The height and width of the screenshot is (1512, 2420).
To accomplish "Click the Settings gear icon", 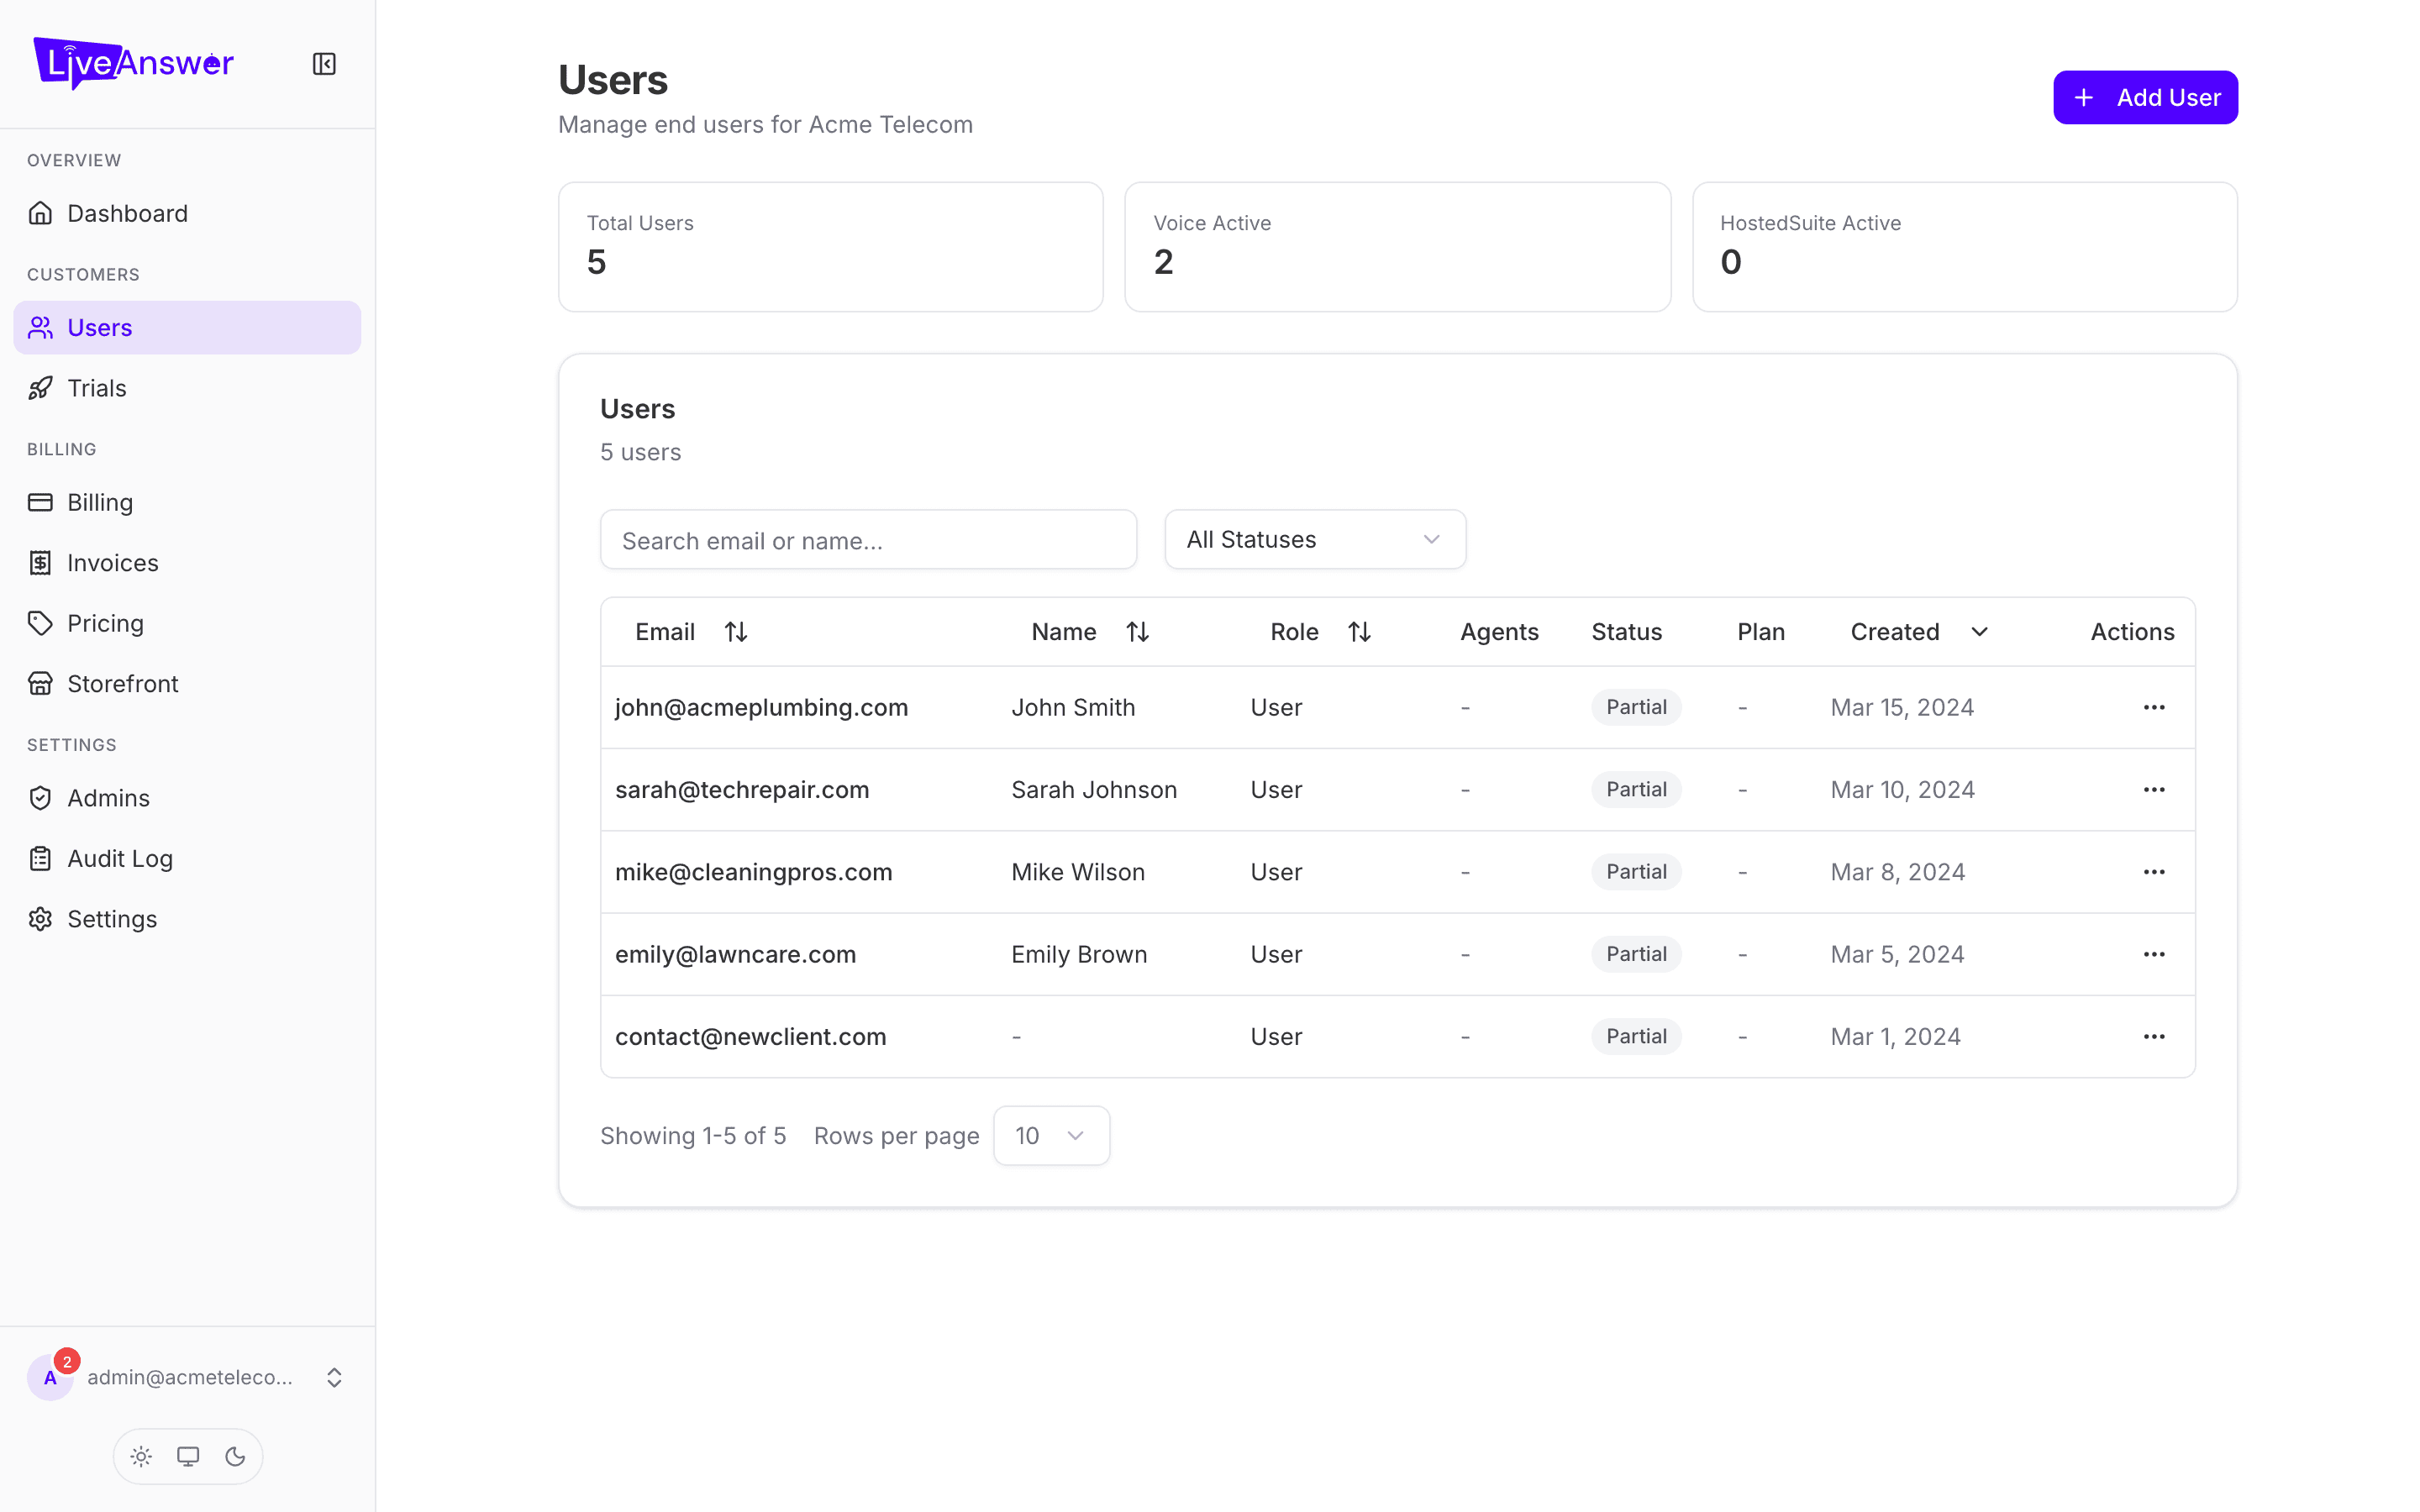I will coord(40,919).
